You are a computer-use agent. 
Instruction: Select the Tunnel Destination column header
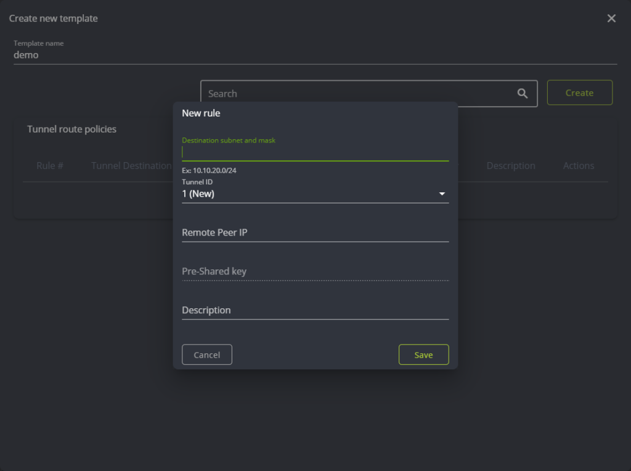[x=131, y=165]
